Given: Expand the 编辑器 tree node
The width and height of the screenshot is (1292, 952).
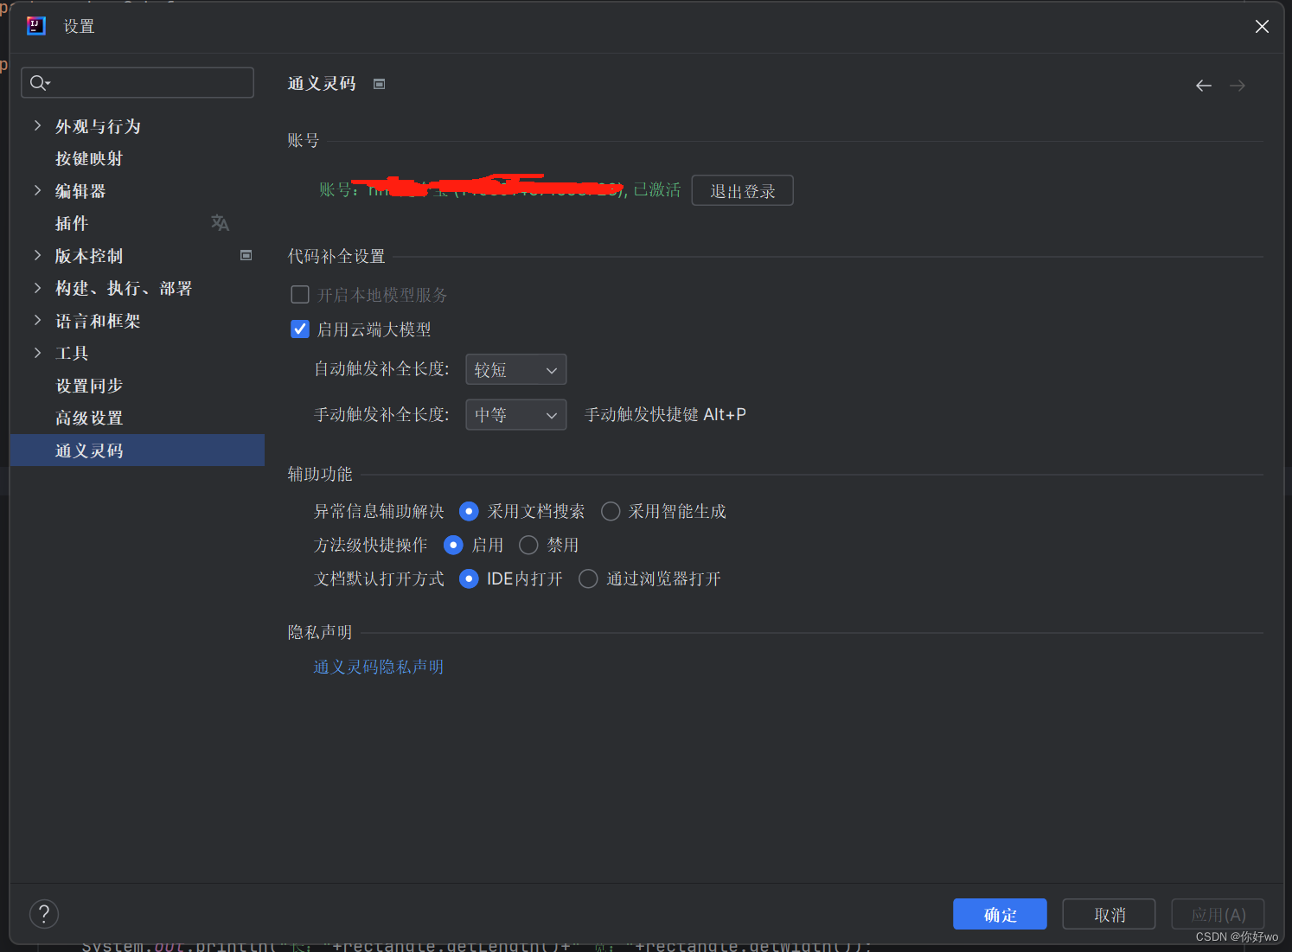Looking at the screenshot, I should (x=37, y=190).
